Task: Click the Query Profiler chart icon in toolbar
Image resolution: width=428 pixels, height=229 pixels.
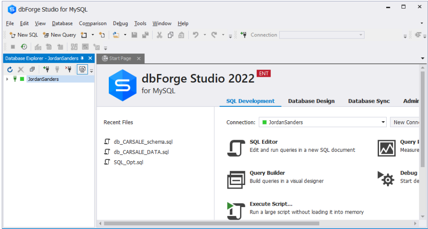Action: tap(85, 47)
